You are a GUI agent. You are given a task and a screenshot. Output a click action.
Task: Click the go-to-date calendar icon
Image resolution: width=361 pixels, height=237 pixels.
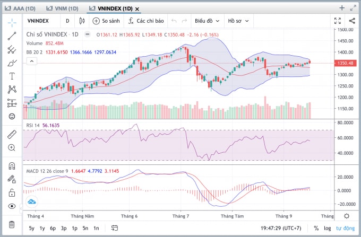pyautogui.click(x=115, y=228)
